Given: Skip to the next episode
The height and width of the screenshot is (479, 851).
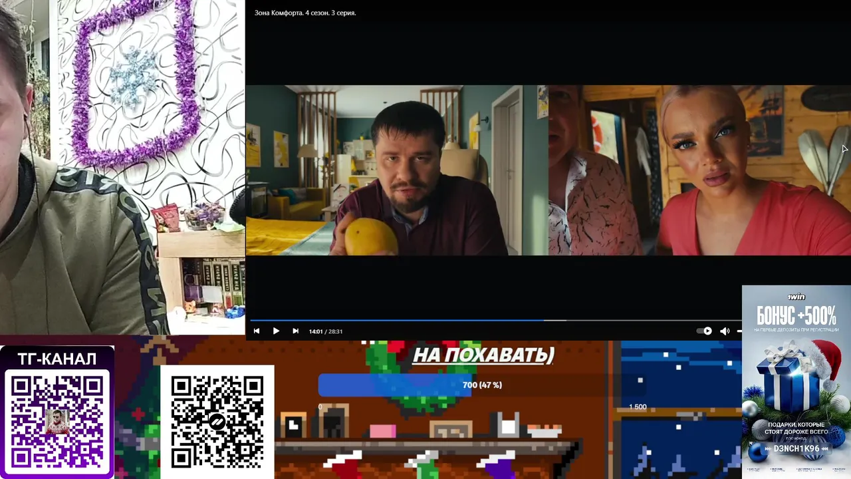Looking at the screenshot, I should 295,331.
